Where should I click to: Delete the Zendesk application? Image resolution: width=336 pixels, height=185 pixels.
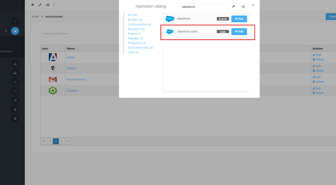318,93
